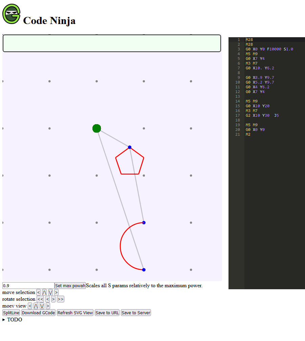Image resolution: width=305 pixels, height=341 pixels.
Task: Select the blue node at pentagon top
Action: (130, 147)
